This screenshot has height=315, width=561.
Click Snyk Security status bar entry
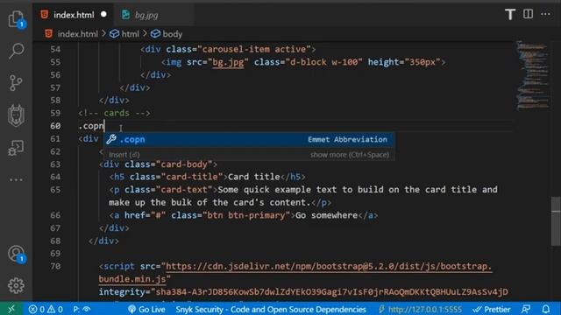point(271,309)
